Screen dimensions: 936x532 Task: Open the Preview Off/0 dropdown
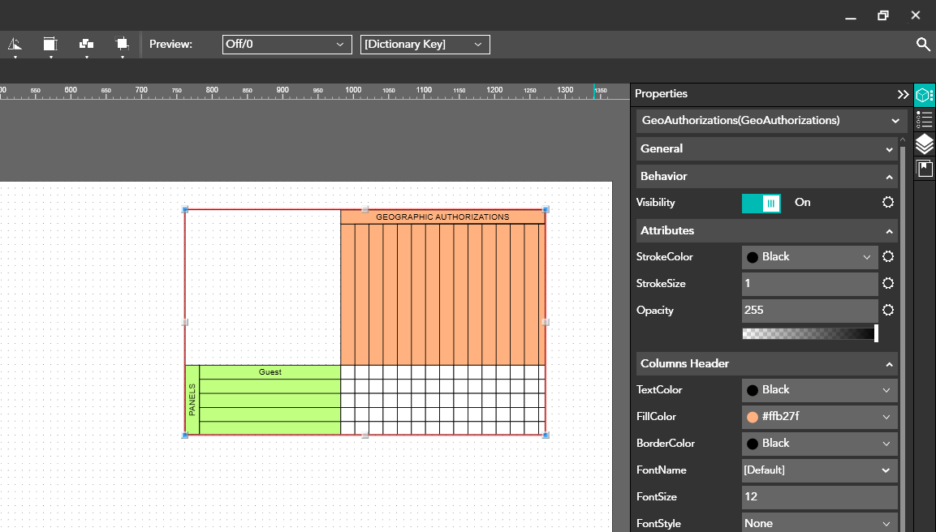click(287, 45)
